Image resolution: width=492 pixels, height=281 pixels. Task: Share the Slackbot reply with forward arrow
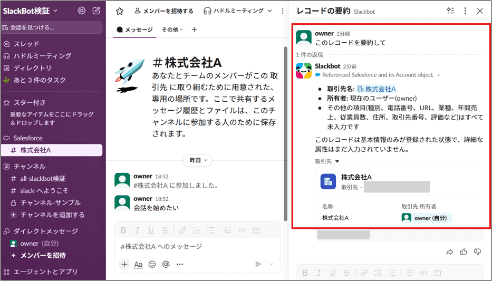tap(450, 252)
